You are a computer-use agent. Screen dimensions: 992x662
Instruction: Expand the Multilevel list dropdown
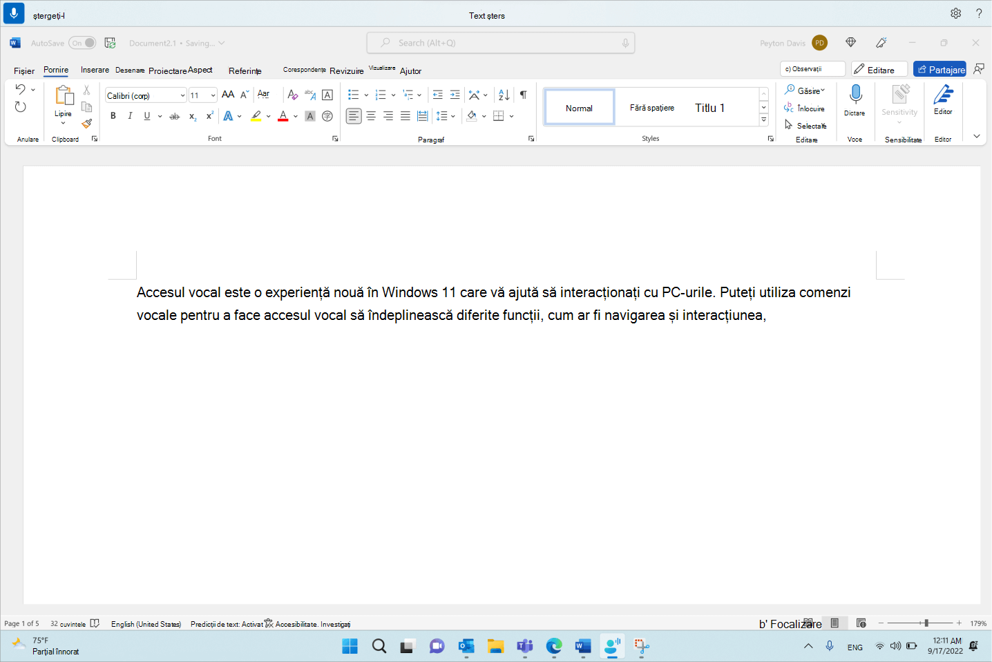click(419, 95)
